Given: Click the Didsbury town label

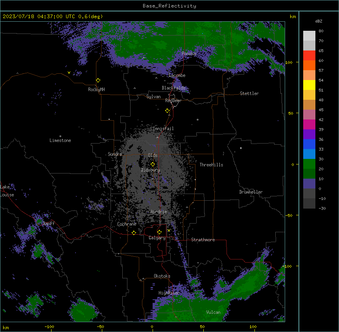Looking at the screenshot, I should point(151,170).
